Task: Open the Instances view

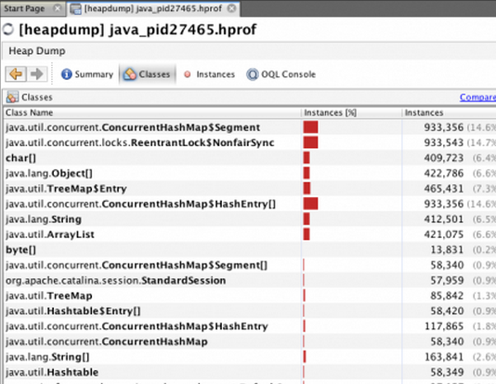Action: 209,74
